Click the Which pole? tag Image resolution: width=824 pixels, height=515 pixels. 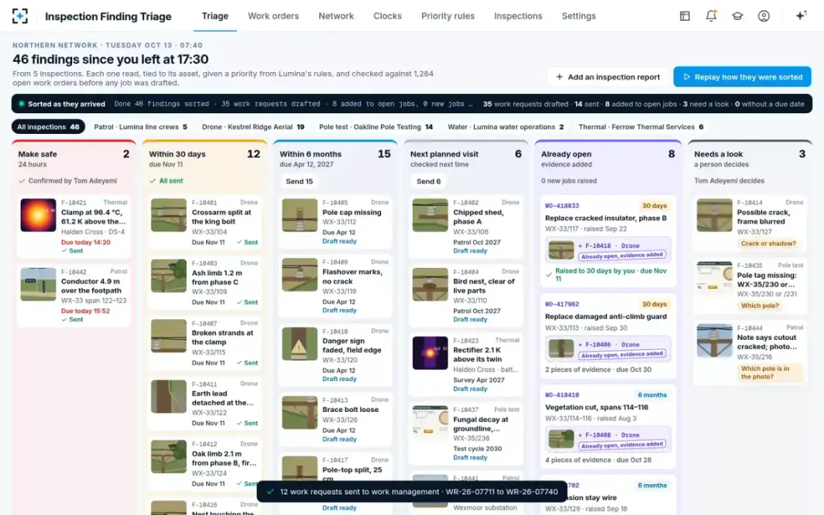coord(760,306)
